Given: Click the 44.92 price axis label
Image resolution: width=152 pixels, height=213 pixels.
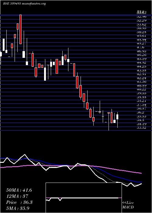Looking at the screenshot, I should click(x=141, y=63).
